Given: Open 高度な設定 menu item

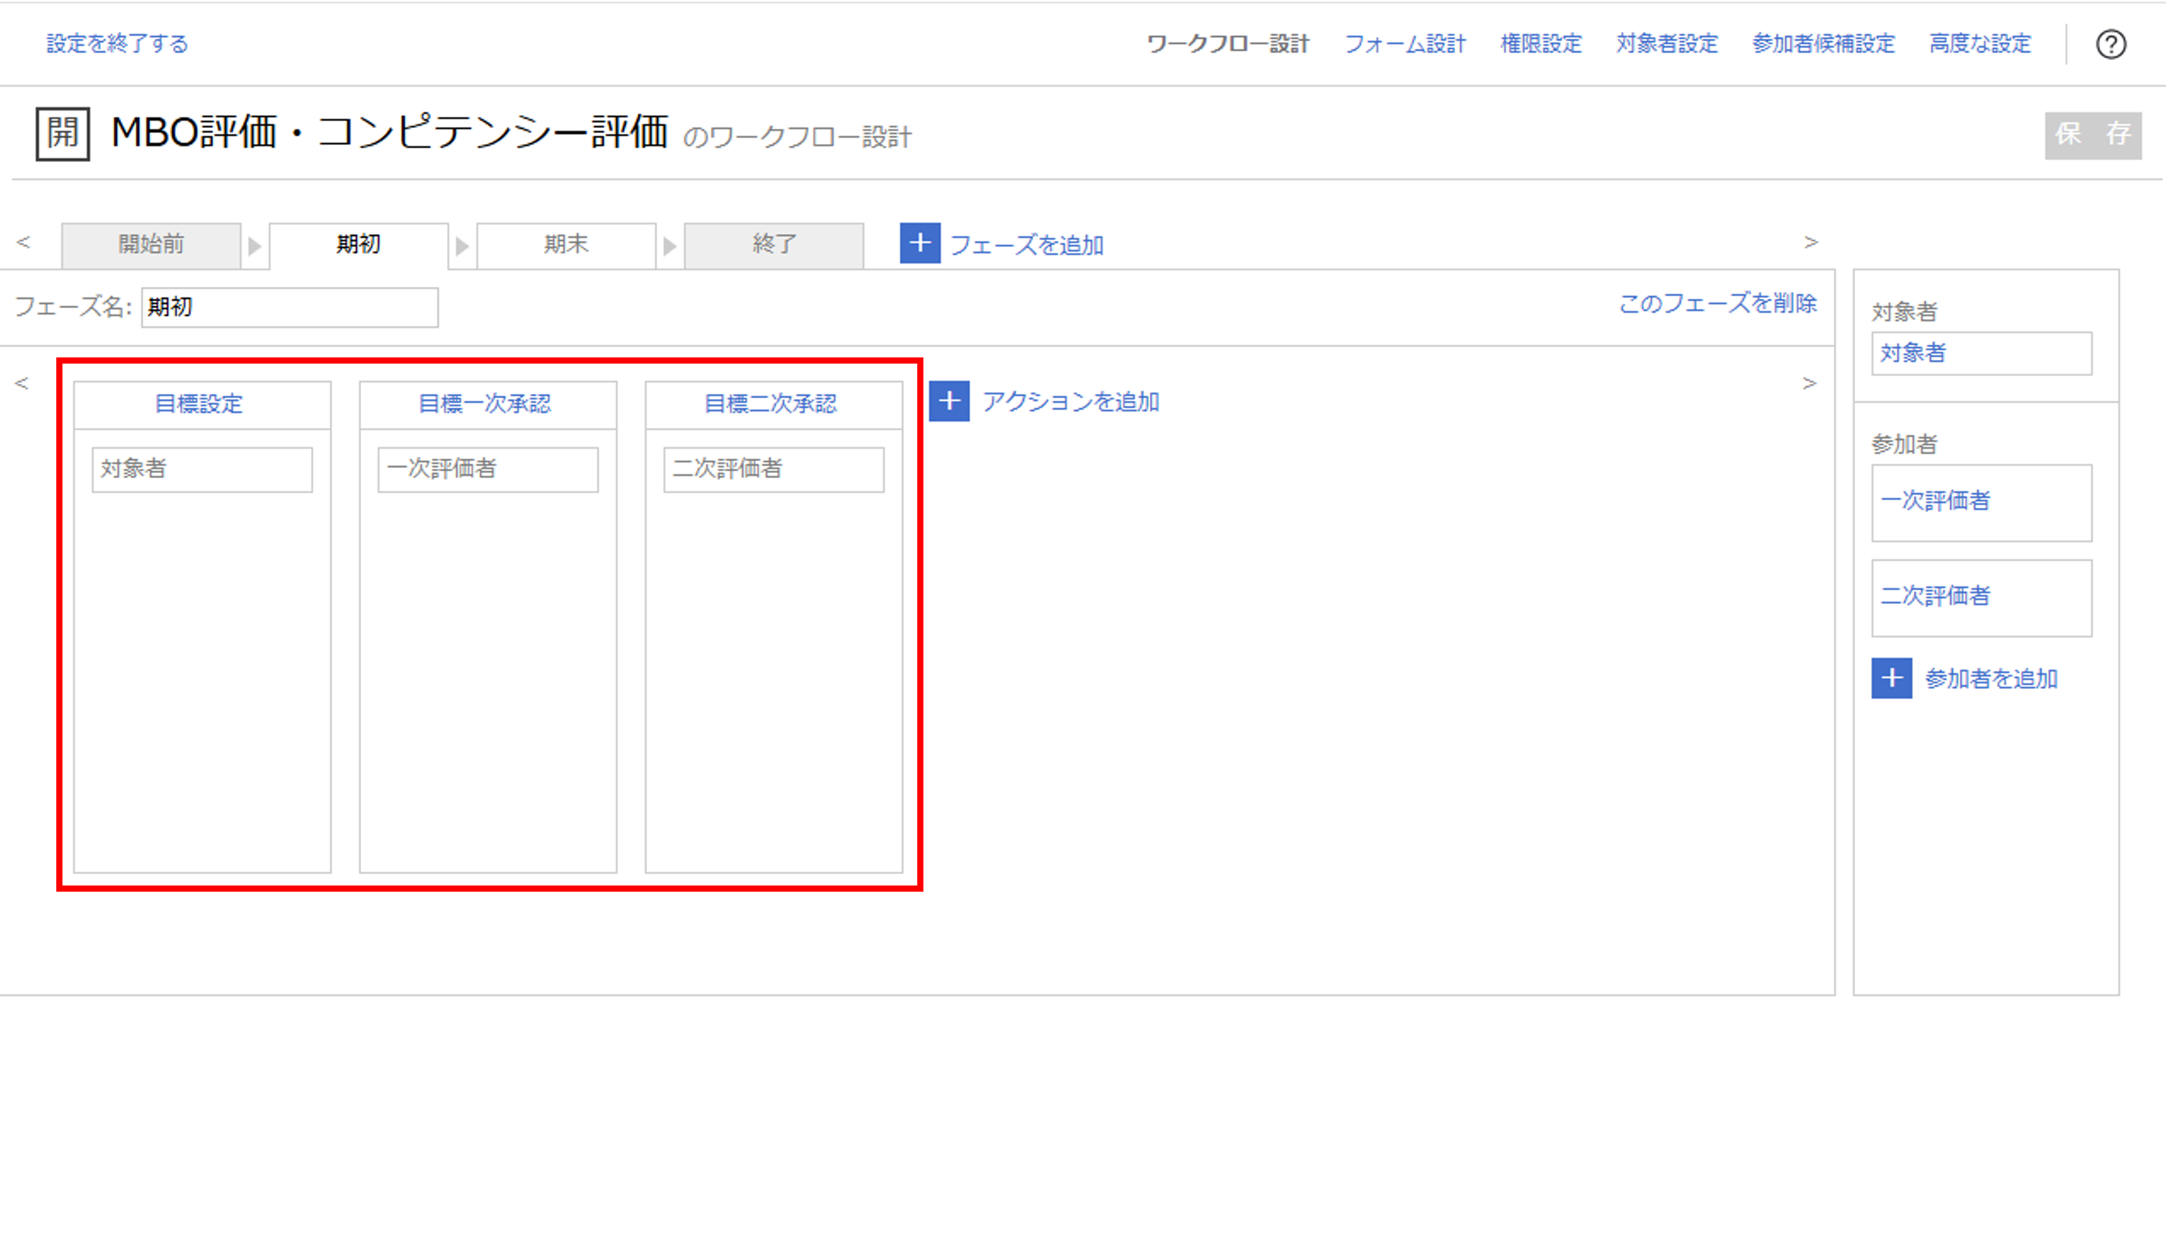Looking at the screenshot, I should click(x=1979, y=44).
